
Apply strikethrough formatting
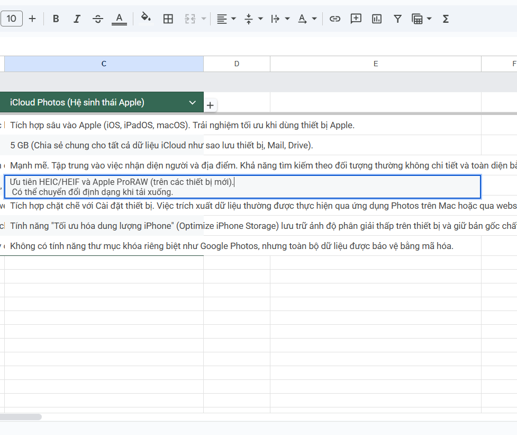click(x=97, y=19)
